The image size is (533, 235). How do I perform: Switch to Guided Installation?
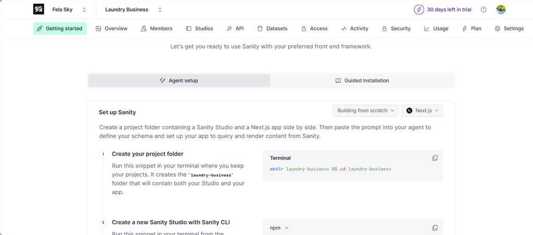click(x=362, y=80)
